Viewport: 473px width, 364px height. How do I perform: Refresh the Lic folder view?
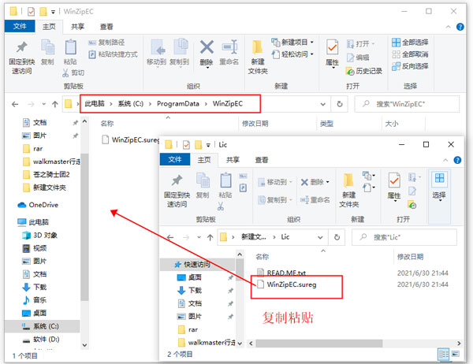(x=337, y=237)
